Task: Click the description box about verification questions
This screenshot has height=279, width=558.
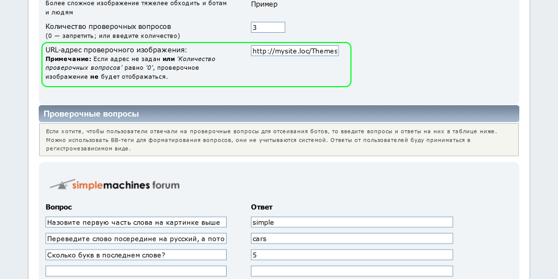Action: 278,139
